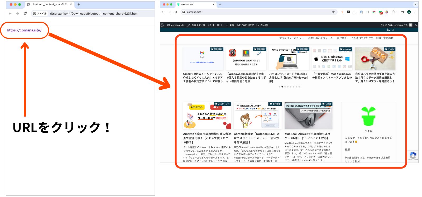Click the reCAPTCHA badge icon
The width and height of the screenshot is (422, 197).
(413, 156)
